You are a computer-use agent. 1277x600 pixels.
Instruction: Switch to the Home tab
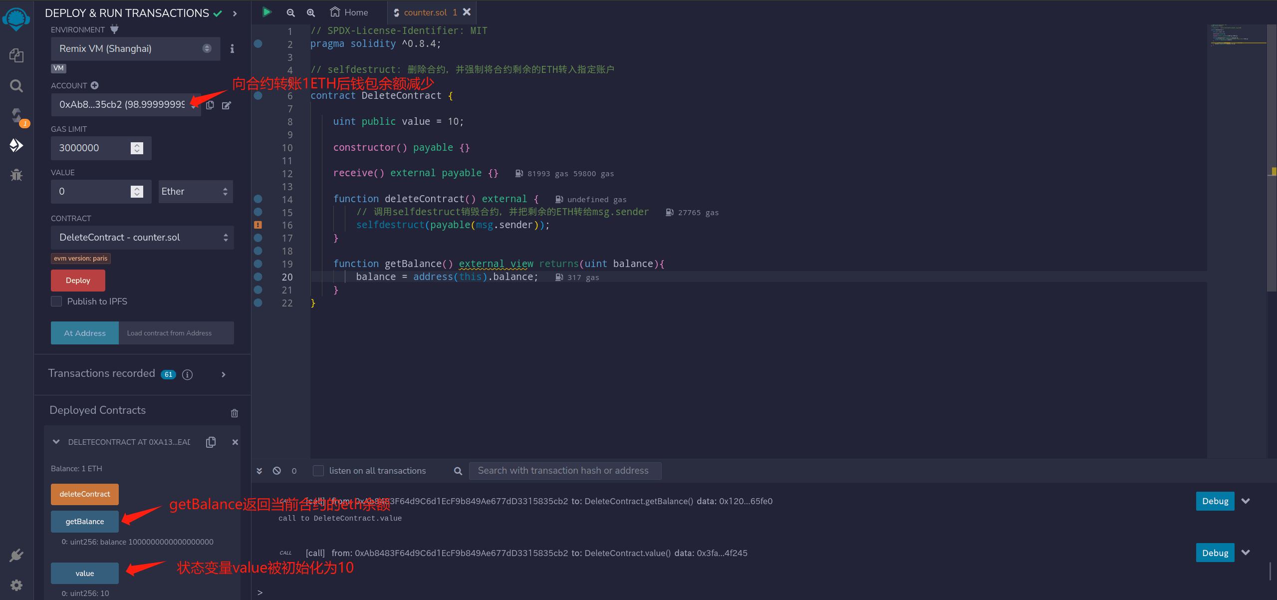[x=349, y=11]
